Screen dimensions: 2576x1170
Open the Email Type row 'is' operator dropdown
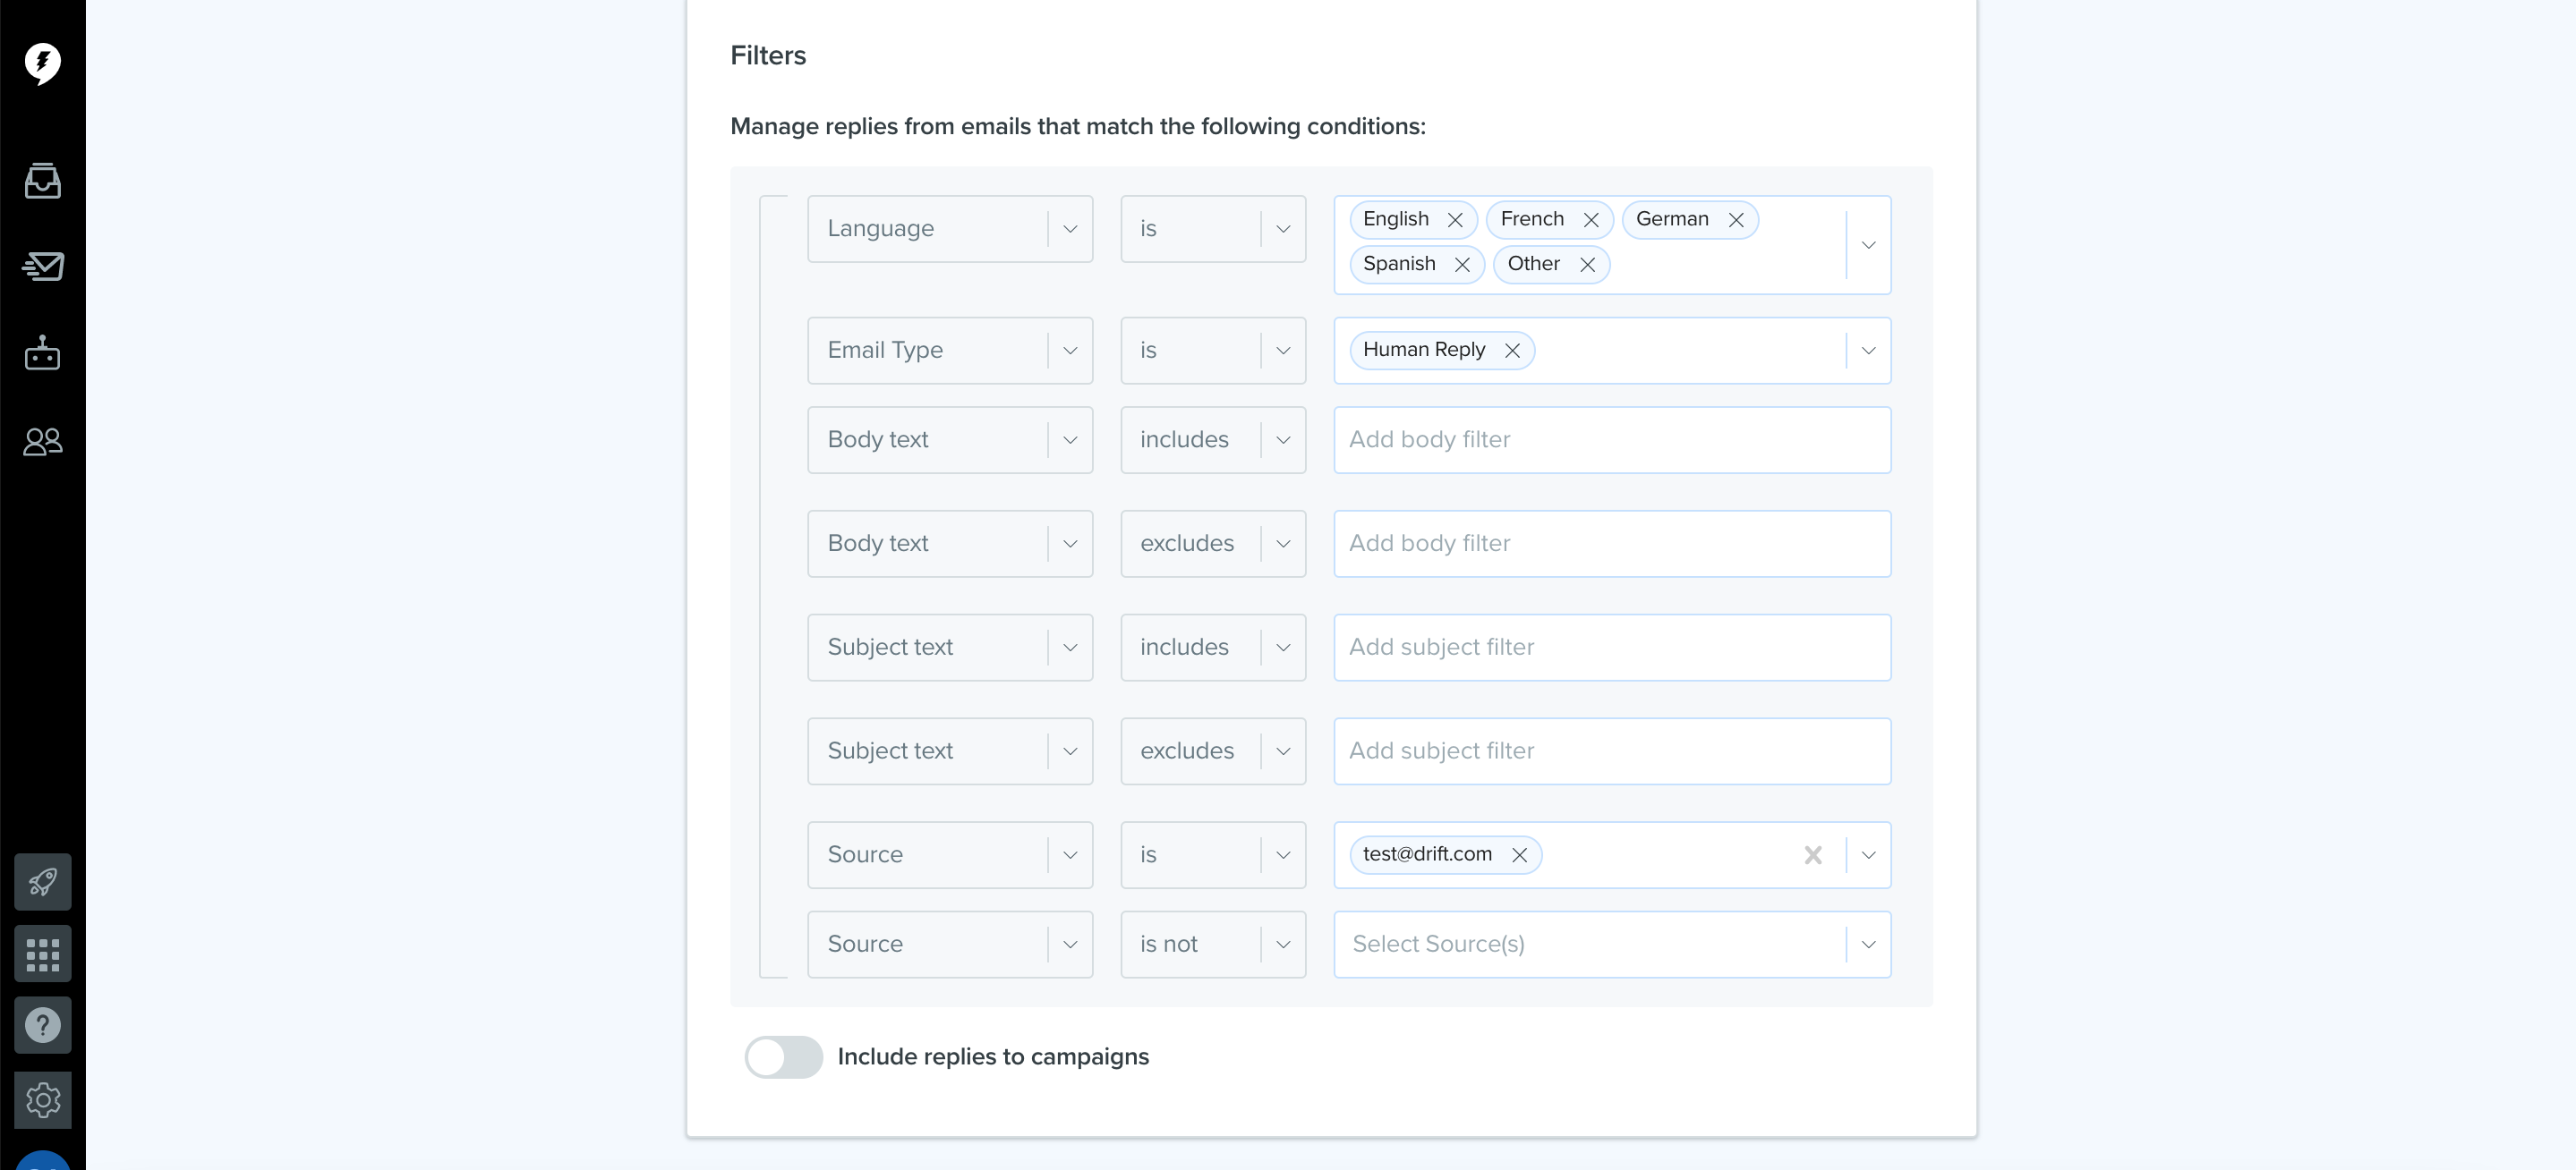coord(1212,351)
